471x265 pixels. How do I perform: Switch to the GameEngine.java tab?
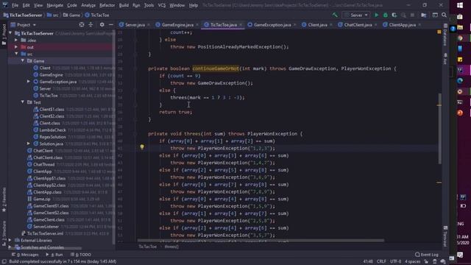point(177,24)
